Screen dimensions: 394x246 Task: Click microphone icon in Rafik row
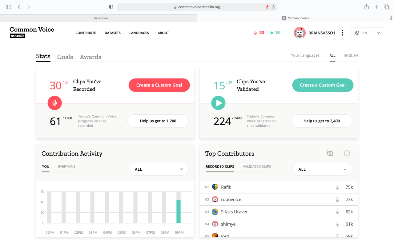tap(337, 187)
